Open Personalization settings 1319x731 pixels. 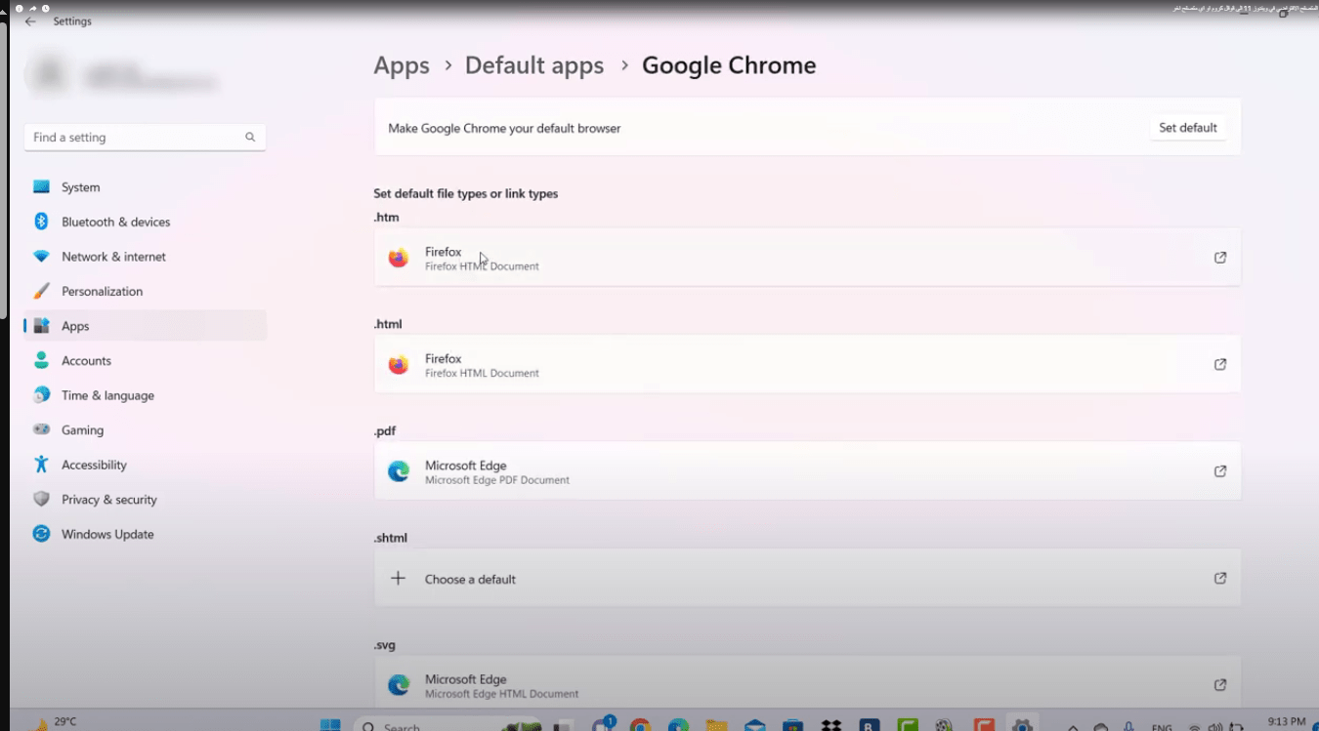[x=145, y=291]
